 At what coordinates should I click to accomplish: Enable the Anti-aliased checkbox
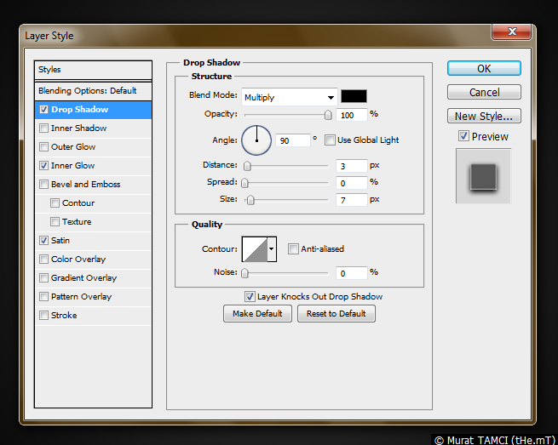tap(293, 248)
